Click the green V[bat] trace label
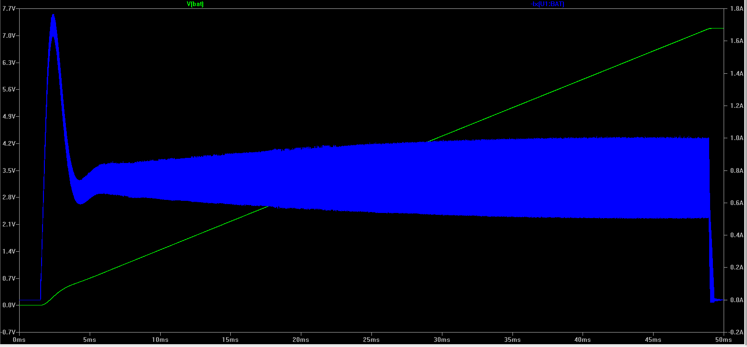This screenshot has height=347, width=747. 195,4
